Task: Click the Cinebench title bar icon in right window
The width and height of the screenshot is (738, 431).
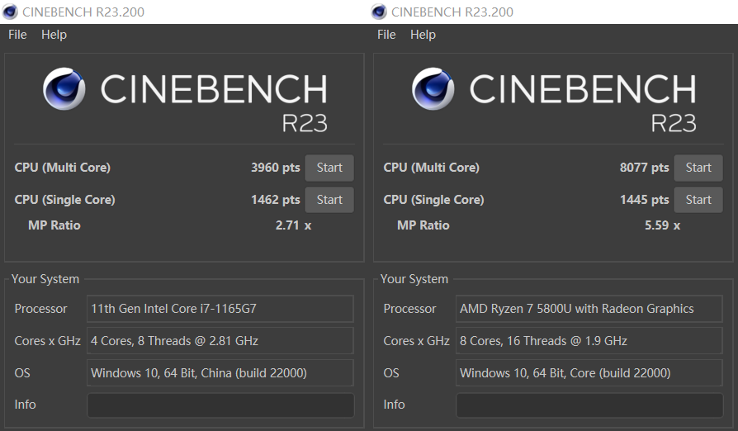Action: point(379,12)
